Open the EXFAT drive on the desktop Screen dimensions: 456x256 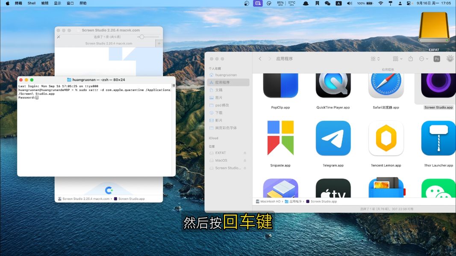tap(434, 28)
